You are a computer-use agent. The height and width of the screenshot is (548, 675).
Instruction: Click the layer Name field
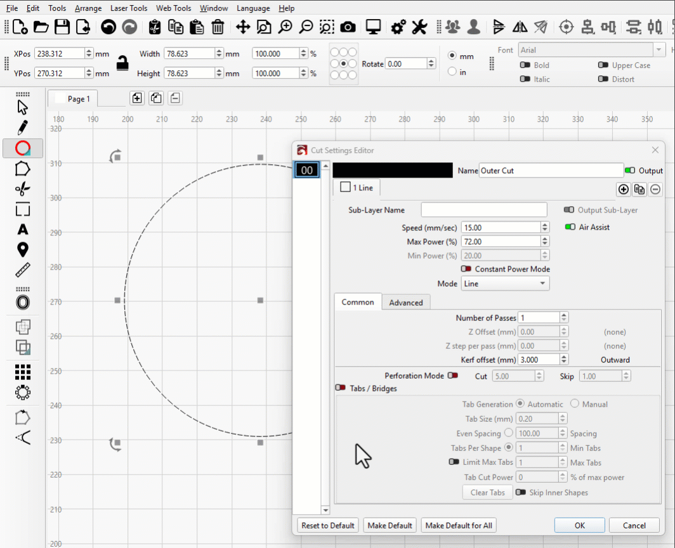coord(551,171)
